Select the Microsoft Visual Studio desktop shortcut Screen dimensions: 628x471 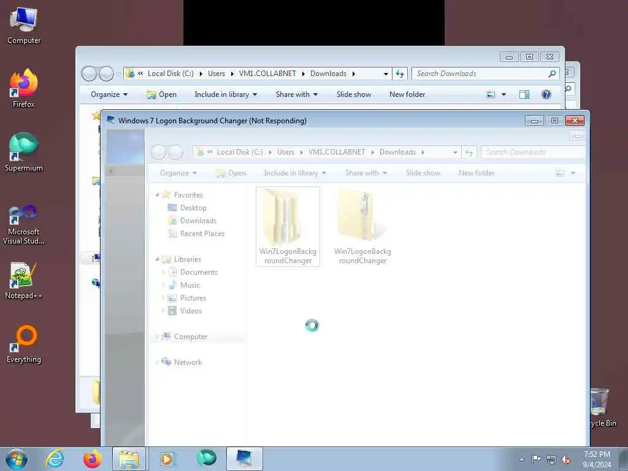(x=24, y=224)
